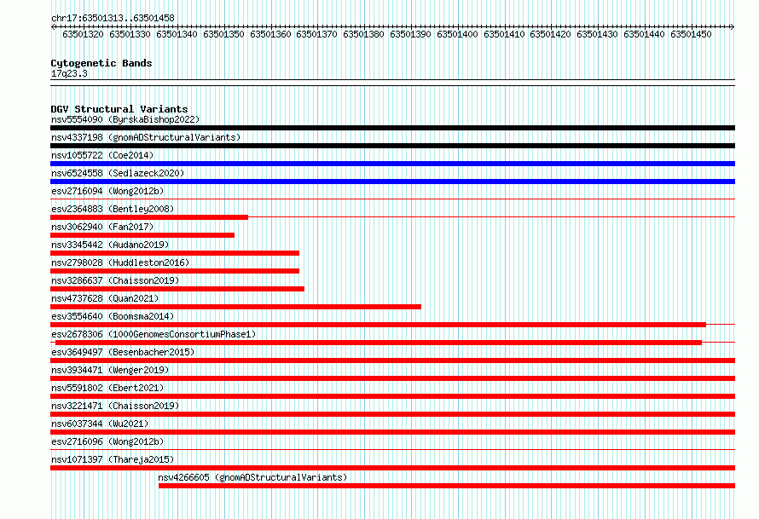
Task: Click ruler position 63501400
Action: tap(457, 34)
